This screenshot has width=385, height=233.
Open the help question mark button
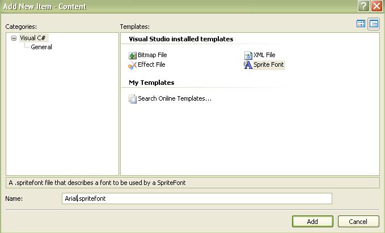[363, 6]
